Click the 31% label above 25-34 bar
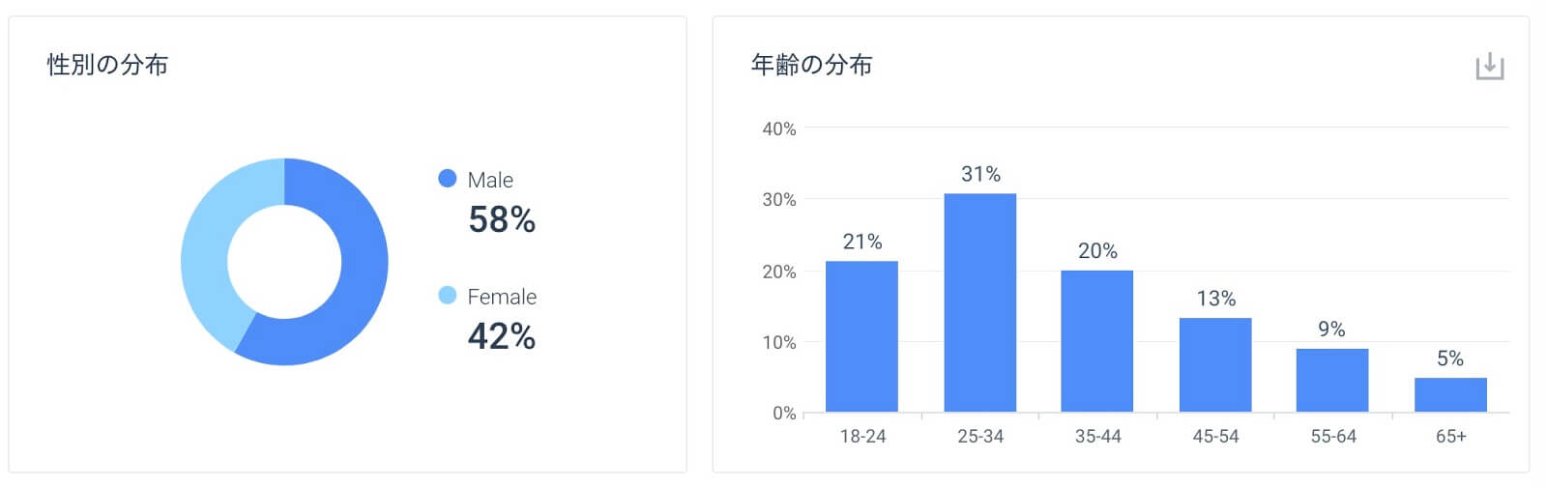This screenshot has height=487, width=1547. tap(980, 174)
